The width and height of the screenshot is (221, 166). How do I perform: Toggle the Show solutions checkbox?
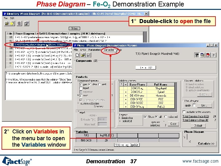click(x=145, y=117)
